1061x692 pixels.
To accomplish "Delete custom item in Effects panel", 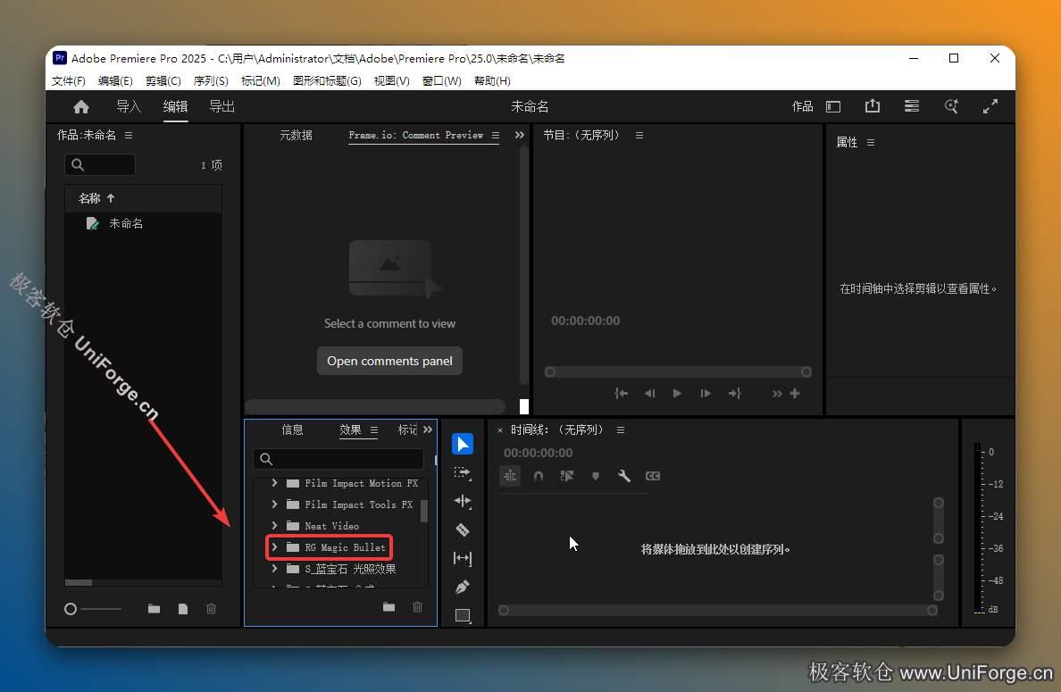I will [417, 607].
